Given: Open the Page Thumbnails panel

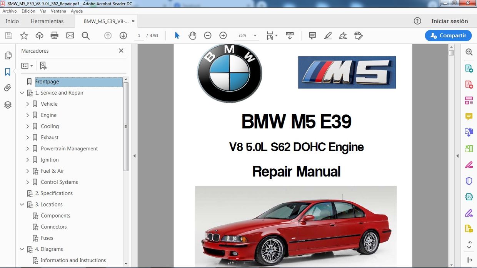Looking at the screenshot, I should [8, 55].
